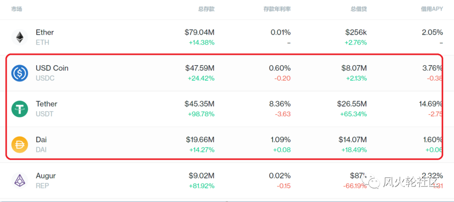Sort by 总存款 column header
This screenshot has height=202, width=454.
click(206, 9)
